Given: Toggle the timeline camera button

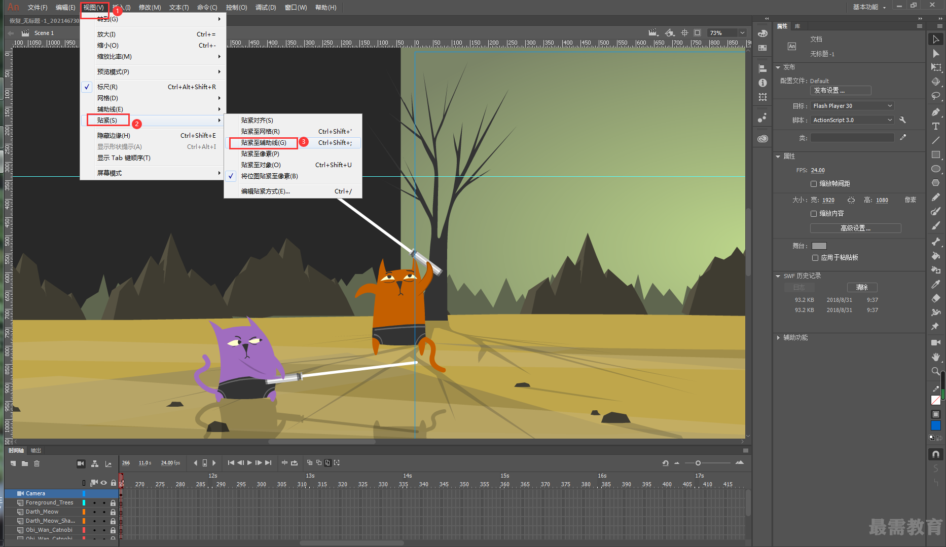Looking at the screenshot, I should pyautogui.click(x=81, y=463).
